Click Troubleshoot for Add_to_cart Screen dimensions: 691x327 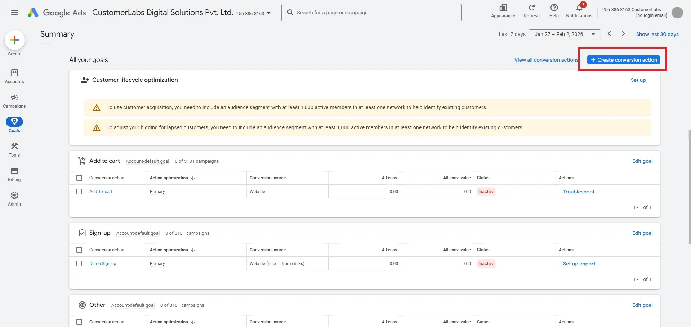pyautogui.click(x=579, y=192)
